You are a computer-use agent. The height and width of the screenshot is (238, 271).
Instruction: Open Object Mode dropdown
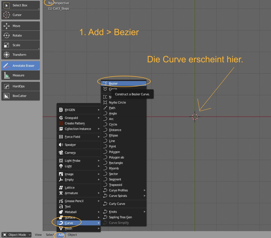[16, 235]
